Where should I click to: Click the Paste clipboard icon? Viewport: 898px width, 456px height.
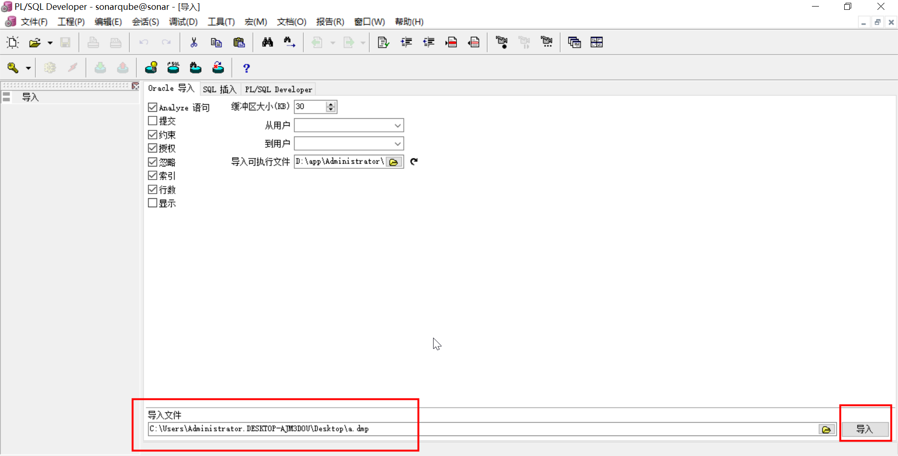[239, 43]
